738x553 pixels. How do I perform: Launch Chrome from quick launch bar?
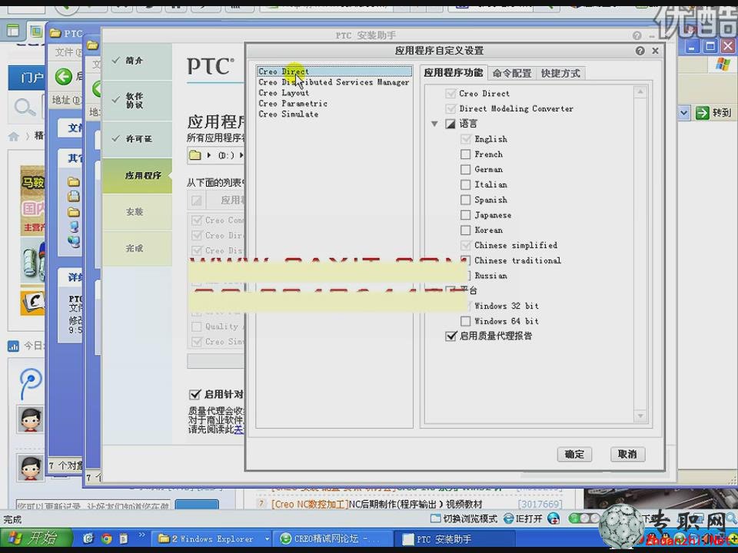click(107, 538)
